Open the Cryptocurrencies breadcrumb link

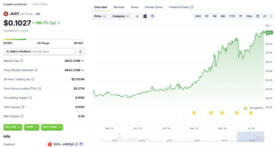15,4
